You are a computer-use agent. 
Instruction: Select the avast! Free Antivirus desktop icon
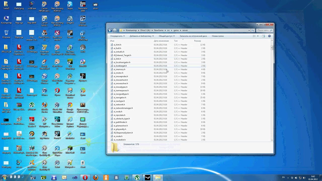tap(32, 165)
